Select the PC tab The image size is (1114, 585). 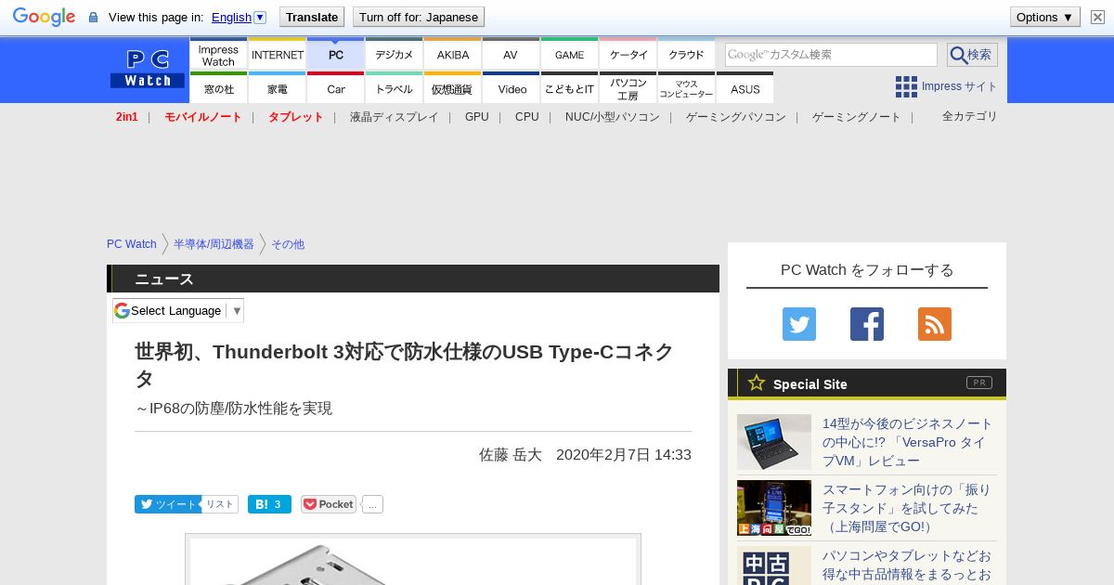[336, 54]
